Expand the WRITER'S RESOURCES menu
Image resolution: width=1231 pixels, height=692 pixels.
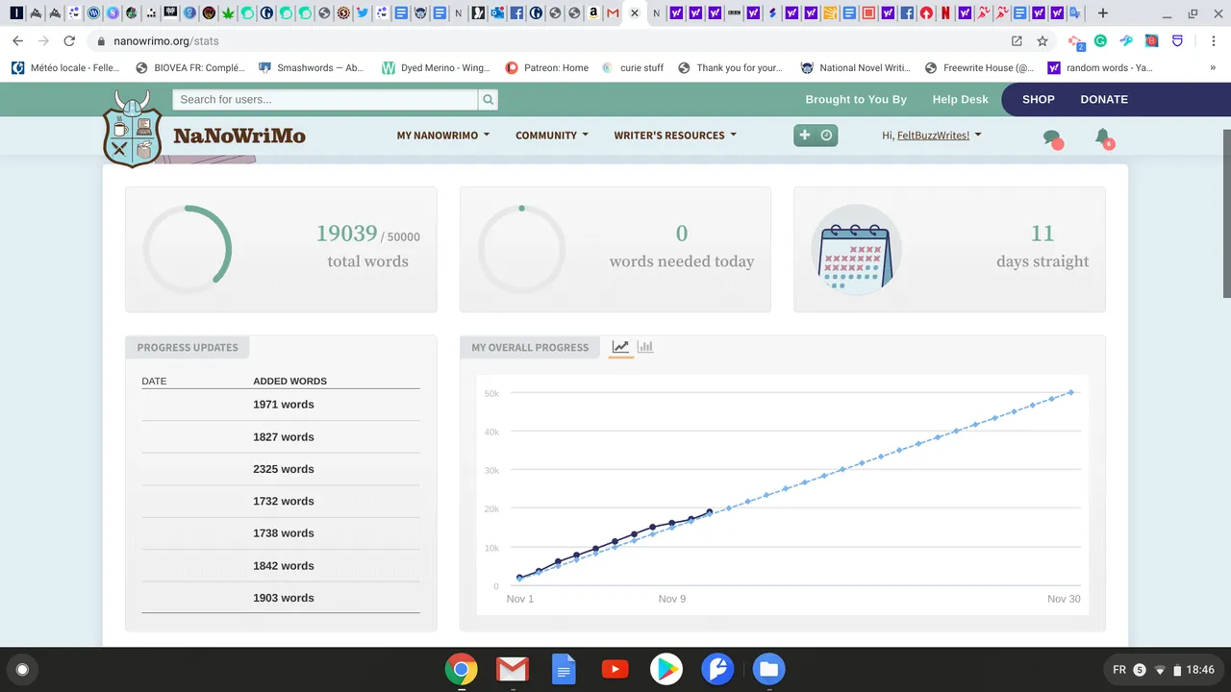pos(675,136)
